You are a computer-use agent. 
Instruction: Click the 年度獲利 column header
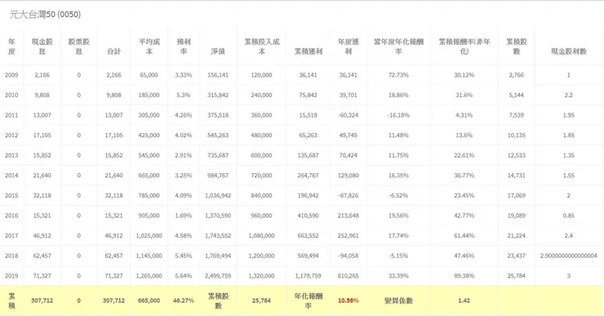[x=349, y=47]
